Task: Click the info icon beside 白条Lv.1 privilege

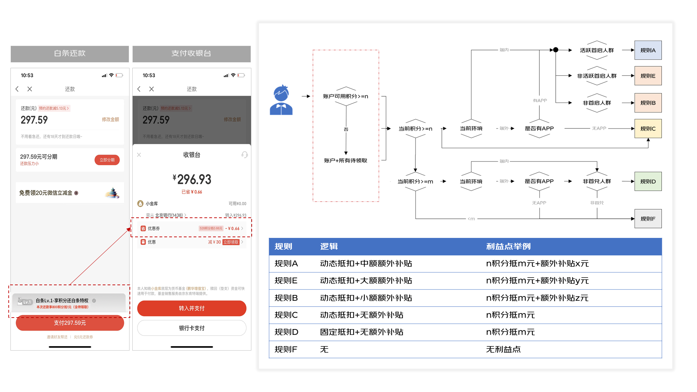Action: point(94,301)
